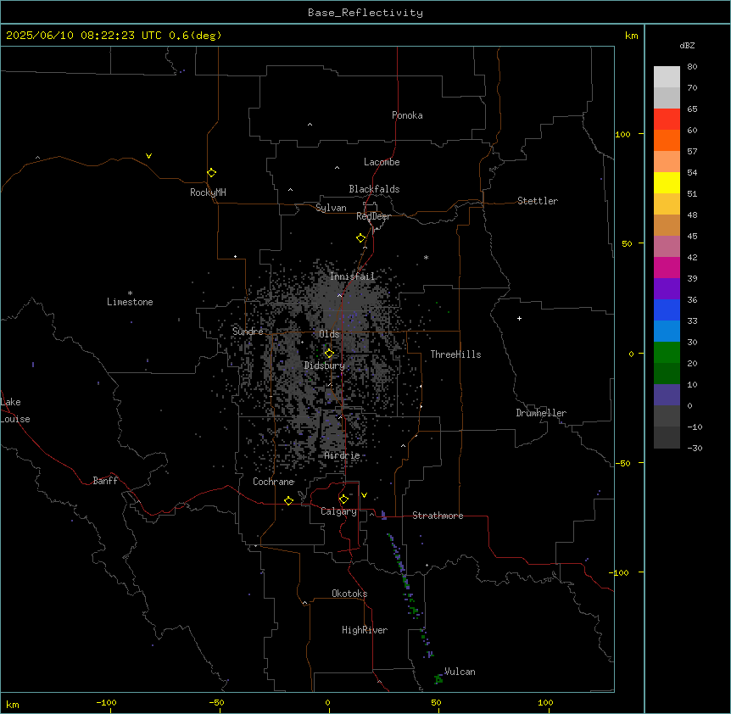Click the yellow diamond marker south of RedDeer

pos(360,237)
